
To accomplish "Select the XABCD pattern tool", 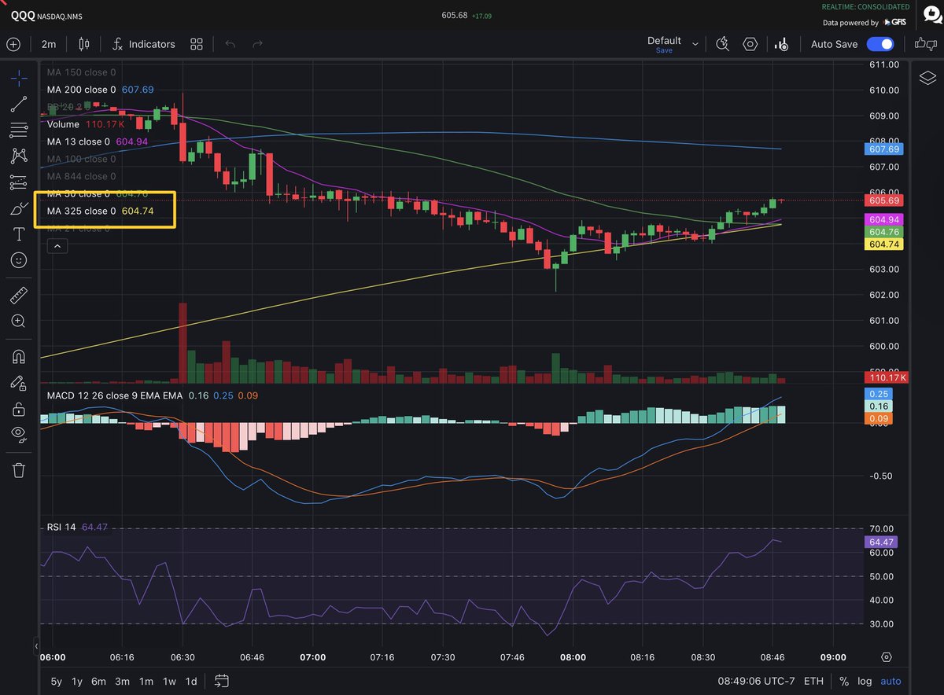I will click(x=19, y=156).
